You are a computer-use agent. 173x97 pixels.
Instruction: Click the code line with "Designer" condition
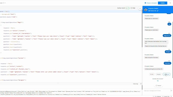(13, 80)
